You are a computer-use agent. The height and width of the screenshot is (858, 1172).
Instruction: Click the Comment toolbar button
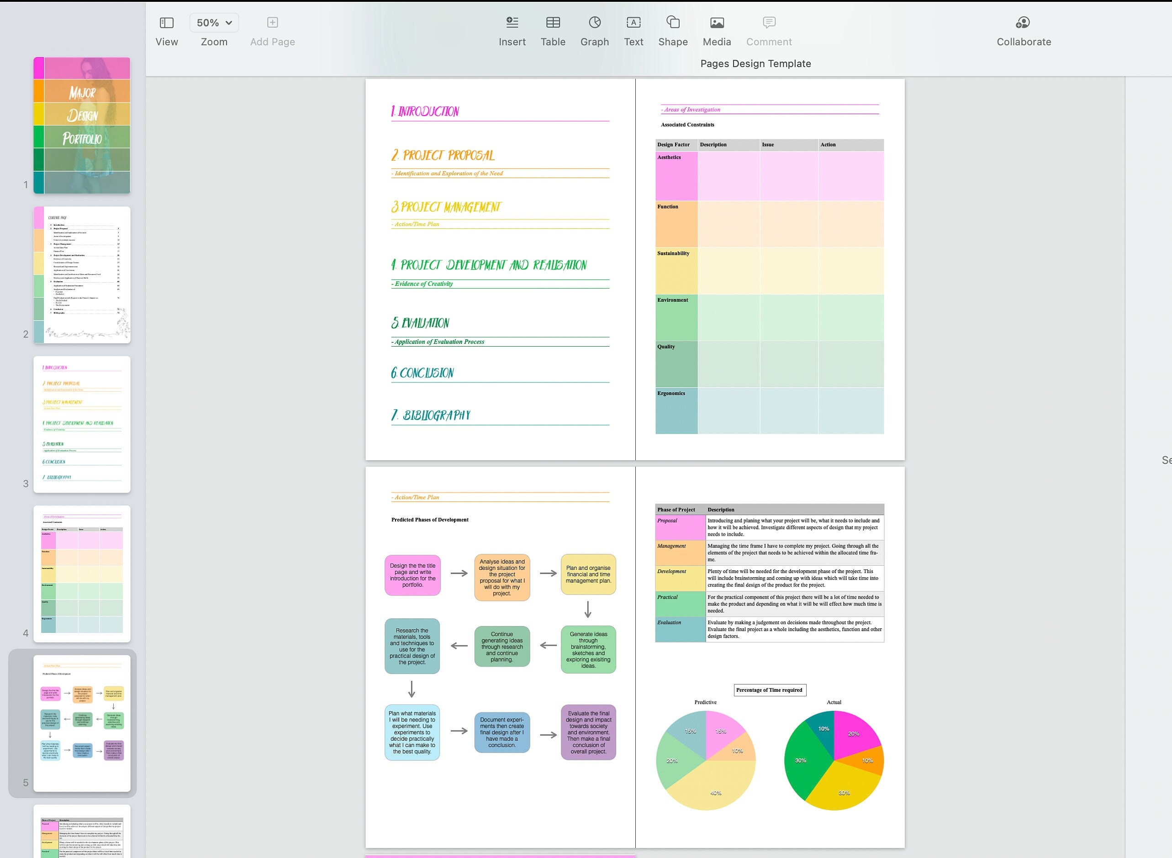[x=769, y=31]
